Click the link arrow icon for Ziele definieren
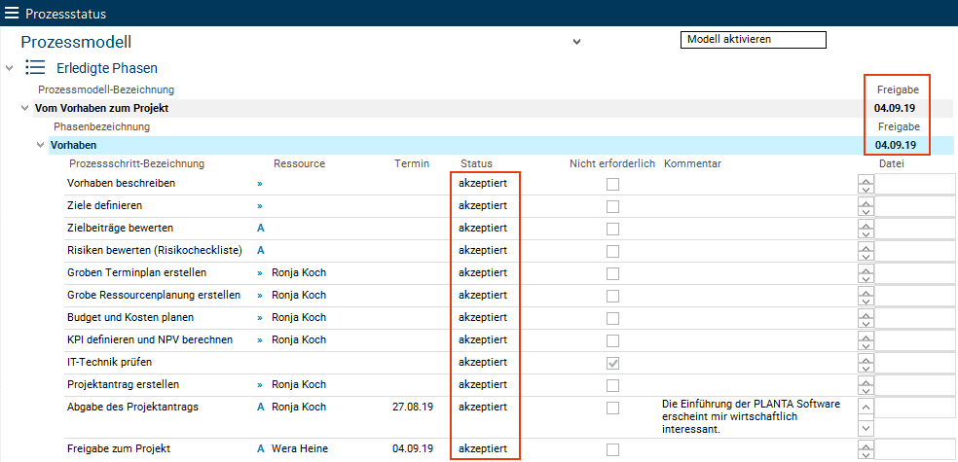 [260, 206]
